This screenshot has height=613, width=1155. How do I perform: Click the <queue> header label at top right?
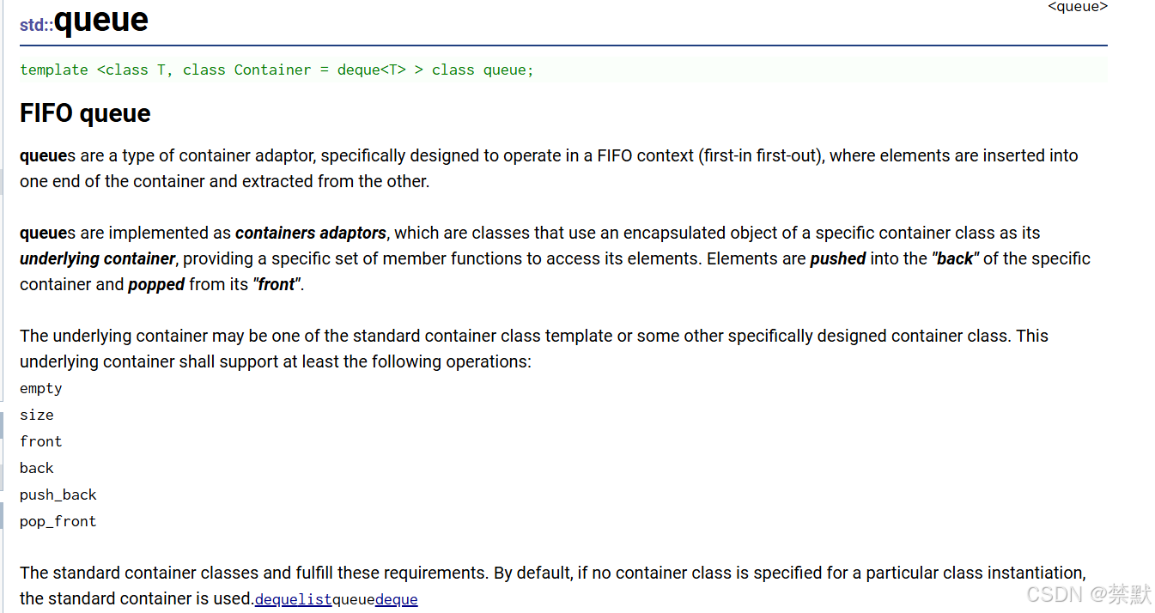(x=1078, y=7)
